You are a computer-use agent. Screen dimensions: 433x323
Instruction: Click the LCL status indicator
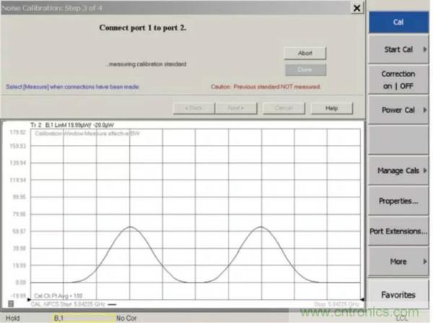tap(401, 317)
